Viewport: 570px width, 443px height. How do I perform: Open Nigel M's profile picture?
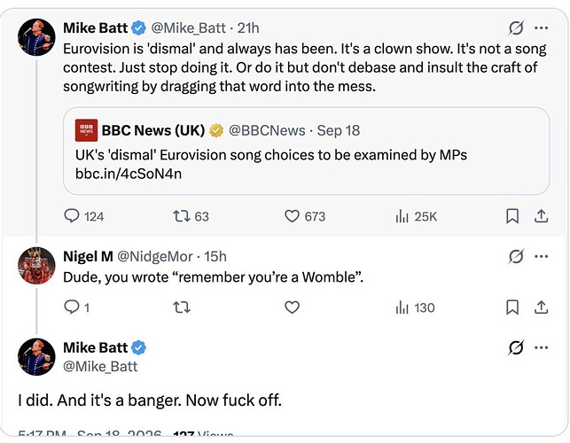36,265
